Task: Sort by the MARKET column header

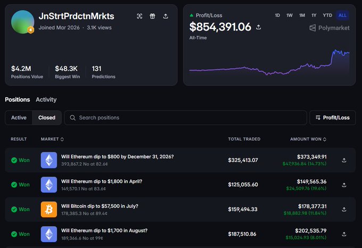Action: [x=52, y=139]
